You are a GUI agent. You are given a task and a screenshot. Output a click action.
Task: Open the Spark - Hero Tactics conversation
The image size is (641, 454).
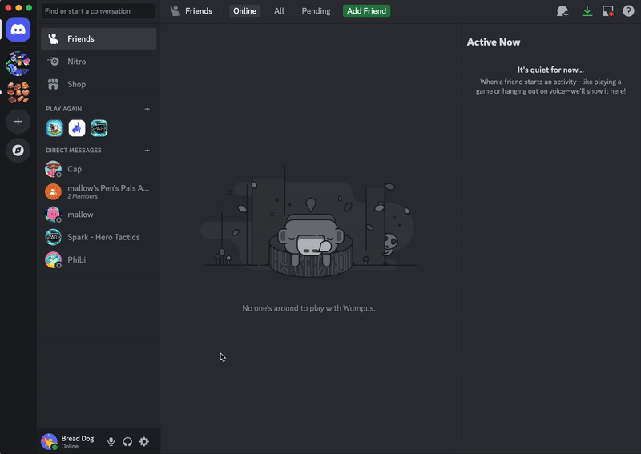[x=99, y=237]
